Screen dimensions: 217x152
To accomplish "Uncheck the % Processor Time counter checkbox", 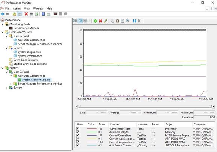I will point(77,128).
